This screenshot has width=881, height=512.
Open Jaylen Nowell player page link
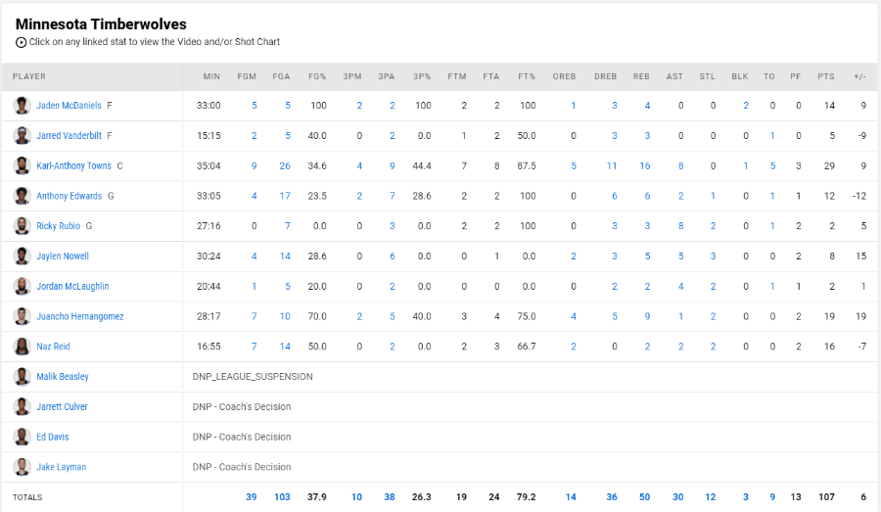[x=63, y=256]
